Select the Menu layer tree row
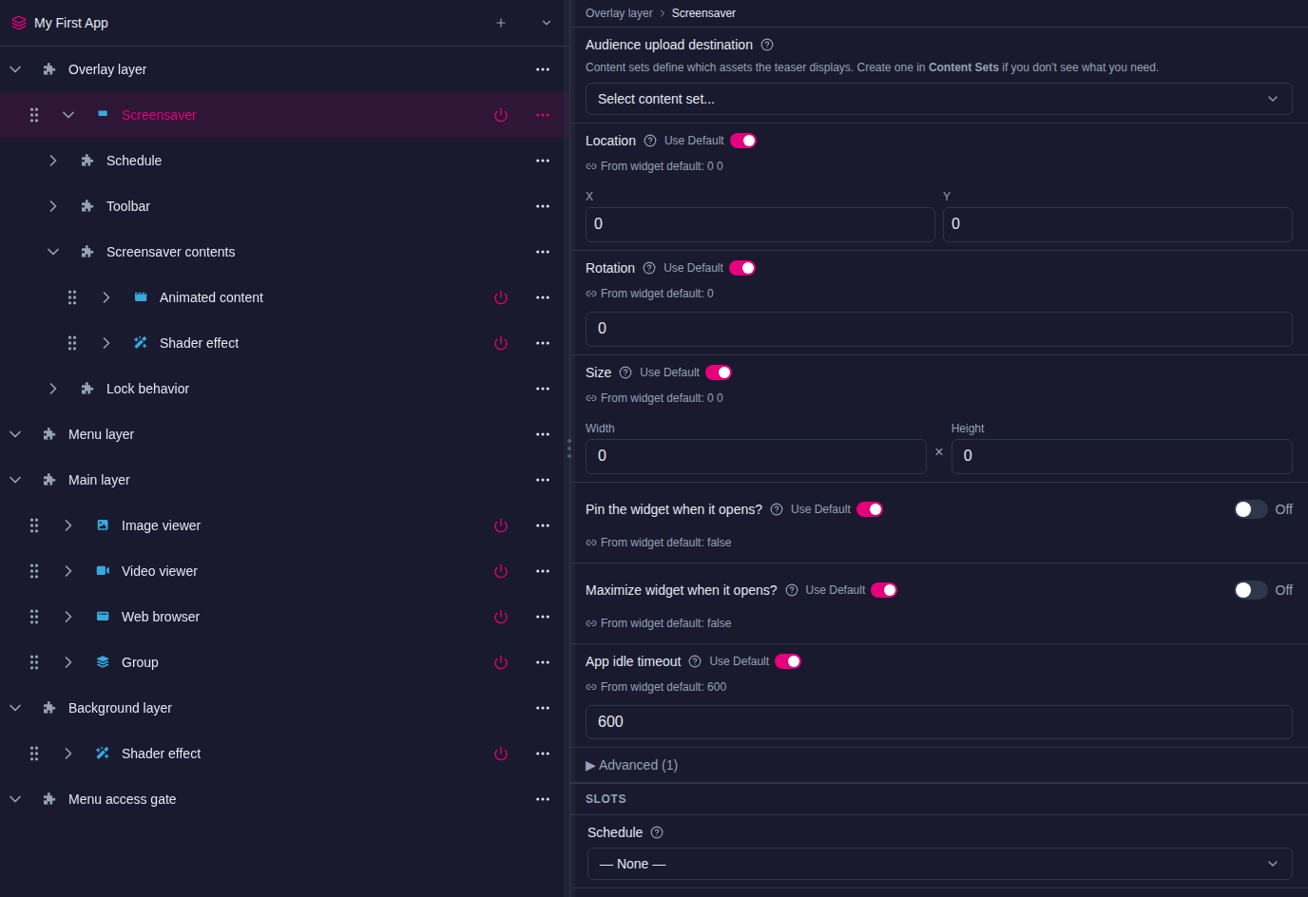The height and width of the screenshot is (897, 1308). click(283, 434)
